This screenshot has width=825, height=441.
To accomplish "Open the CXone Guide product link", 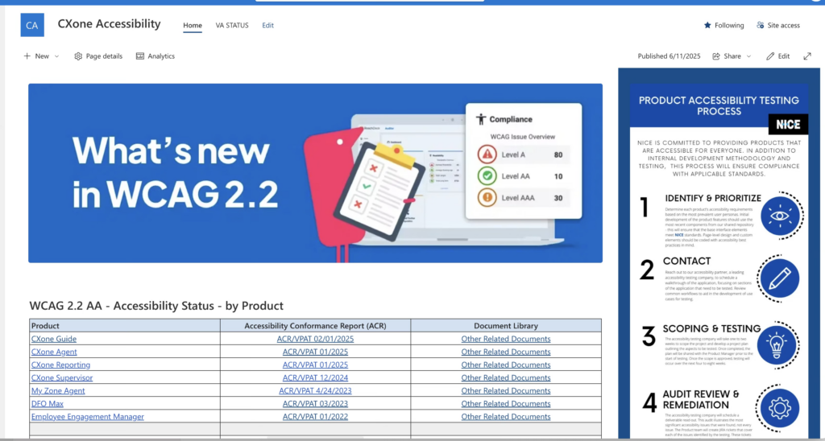I will pos(54,339).
